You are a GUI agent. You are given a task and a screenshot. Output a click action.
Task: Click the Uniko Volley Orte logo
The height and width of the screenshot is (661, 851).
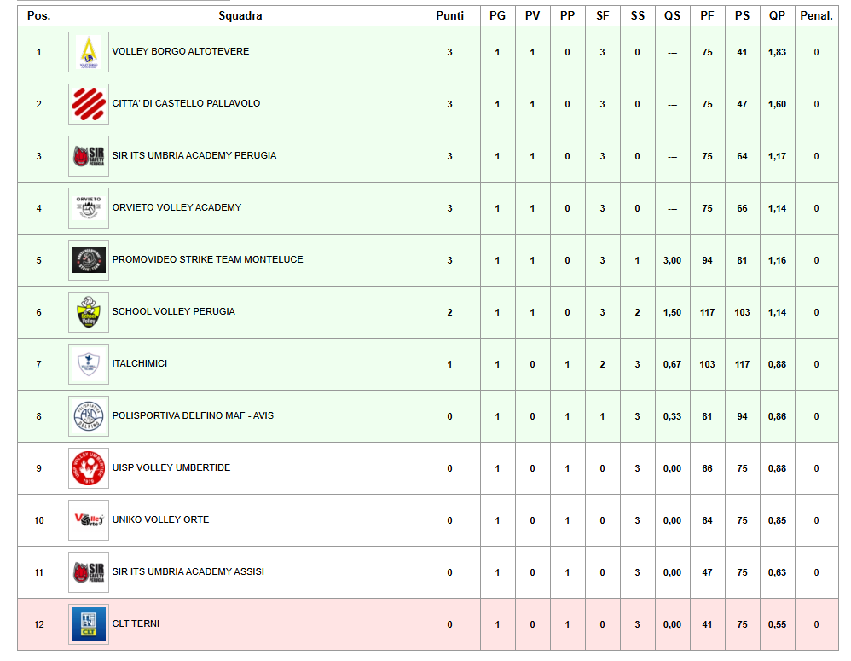coord(89,520)
